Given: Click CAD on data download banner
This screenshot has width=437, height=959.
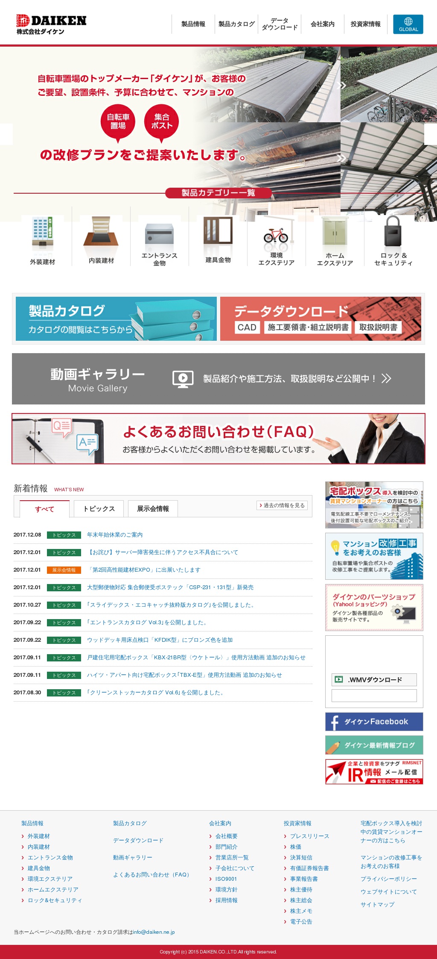Looking at the screenshot, I should (247, 328).
